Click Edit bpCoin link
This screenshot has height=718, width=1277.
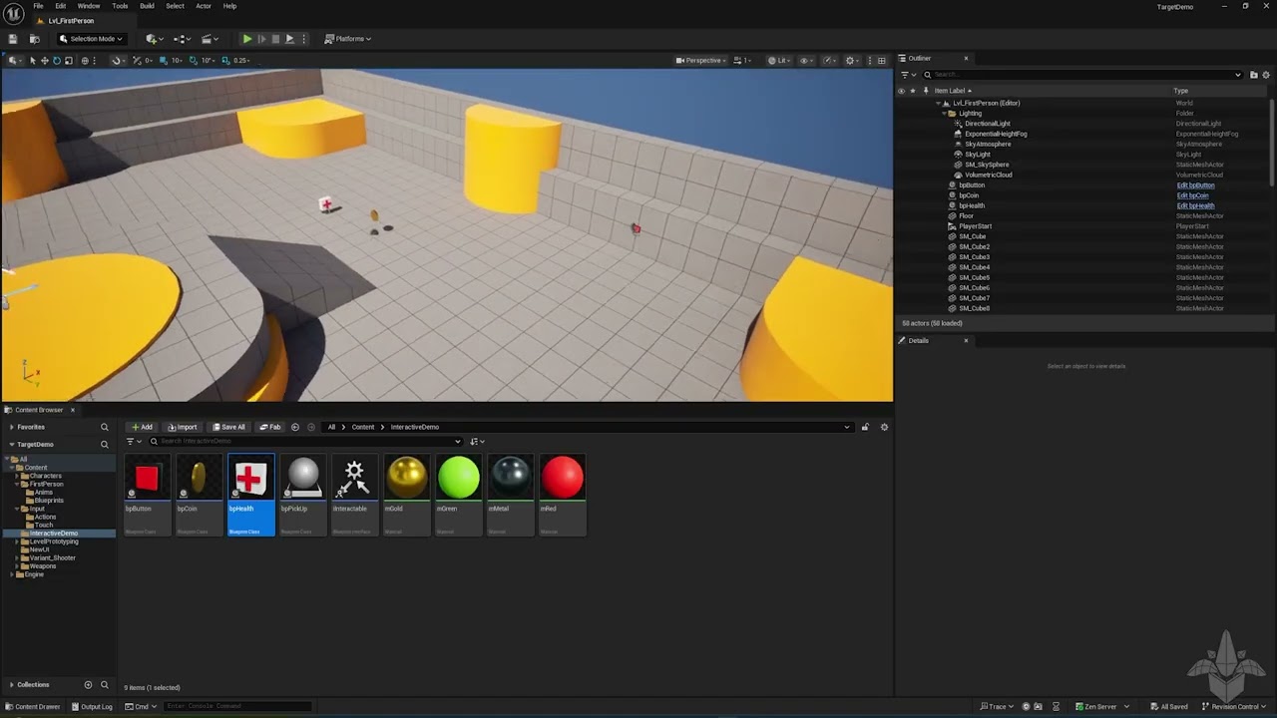[1192, 195]
